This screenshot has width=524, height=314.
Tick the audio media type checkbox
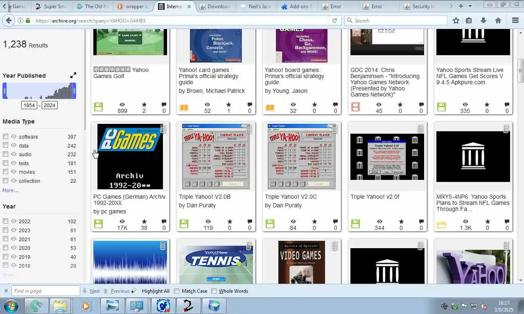click(5, 154)
